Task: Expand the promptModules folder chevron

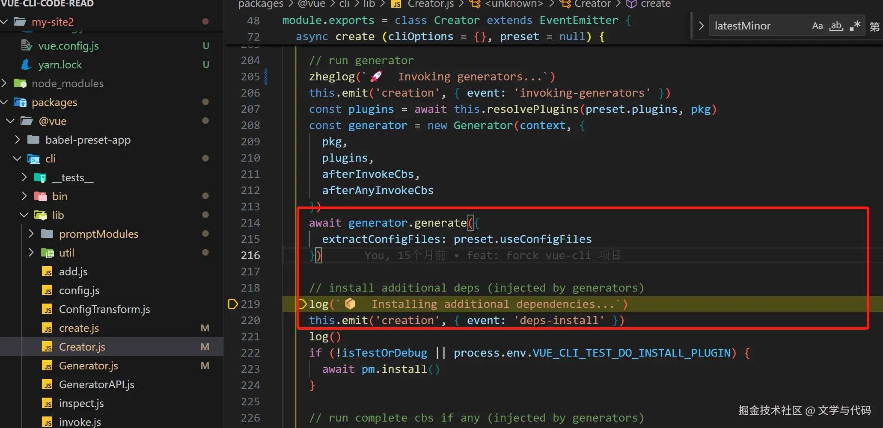Action: [x=31, y=233]
